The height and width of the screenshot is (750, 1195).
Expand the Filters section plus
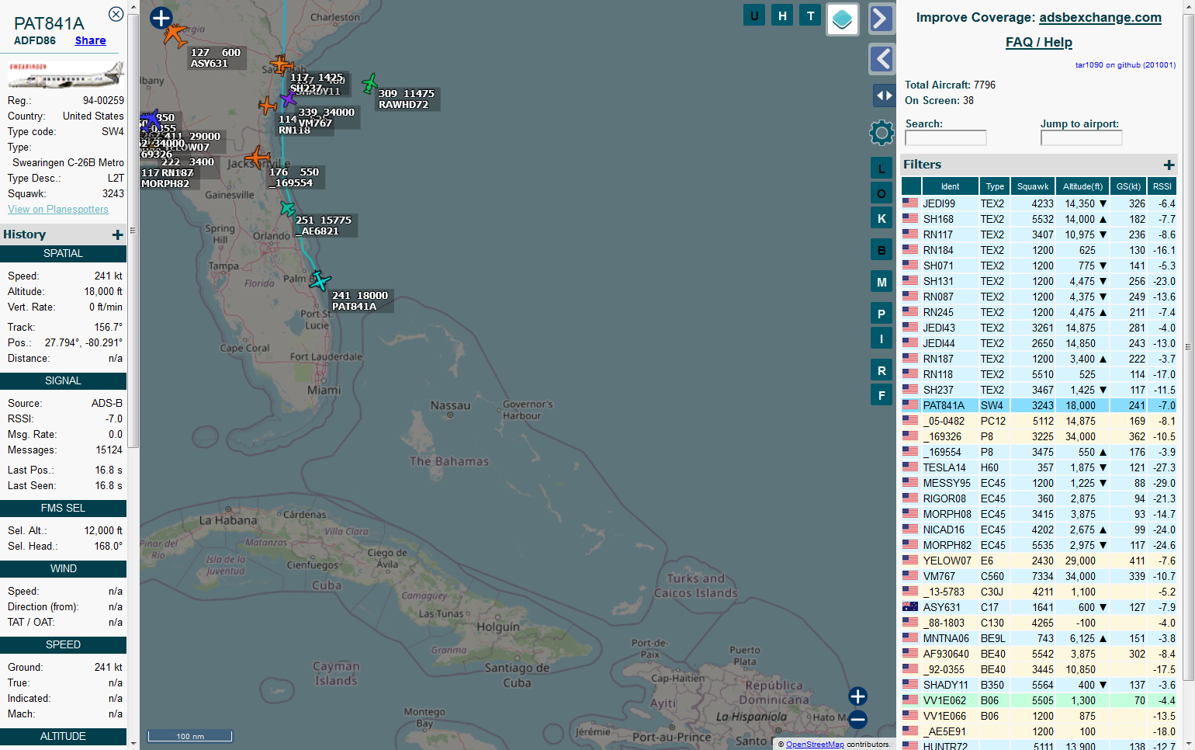[1169, 165]
